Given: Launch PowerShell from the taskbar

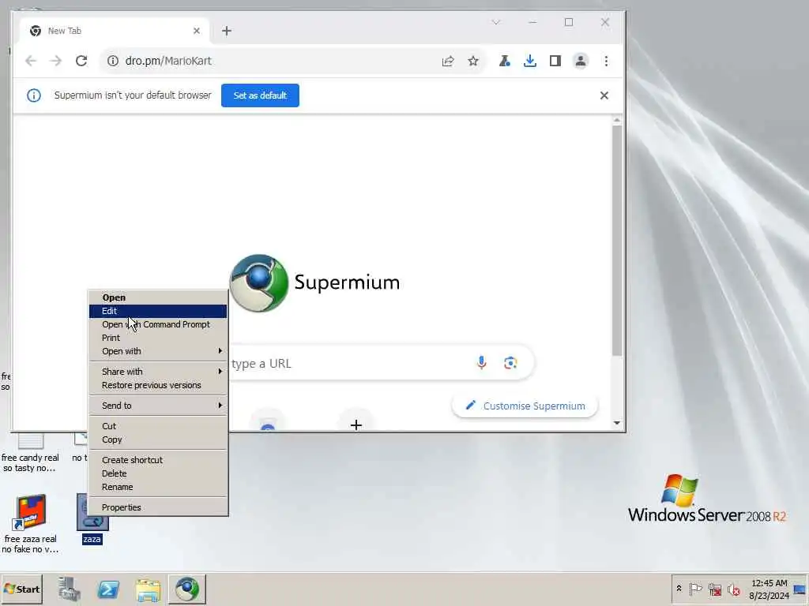Looking at the screenshot, I should click(x=108, y=589).
